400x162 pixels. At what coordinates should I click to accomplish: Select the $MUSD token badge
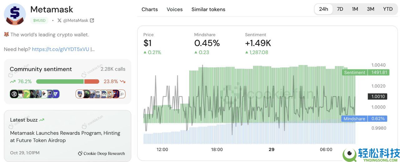39,20
